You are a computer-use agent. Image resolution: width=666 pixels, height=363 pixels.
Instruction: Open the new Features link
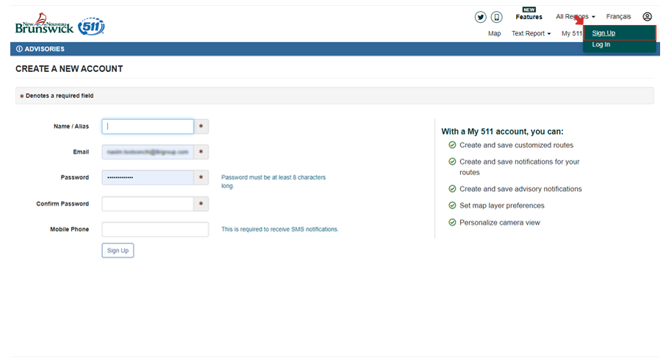(x=529, y=17)
